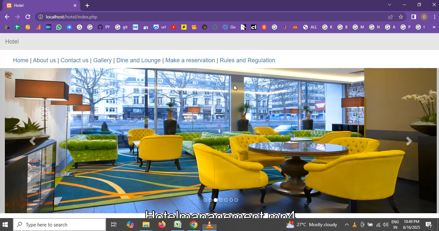Open the GitHub PY bookmark
This screenshot has width=439, height=231.
click(104, 27)
